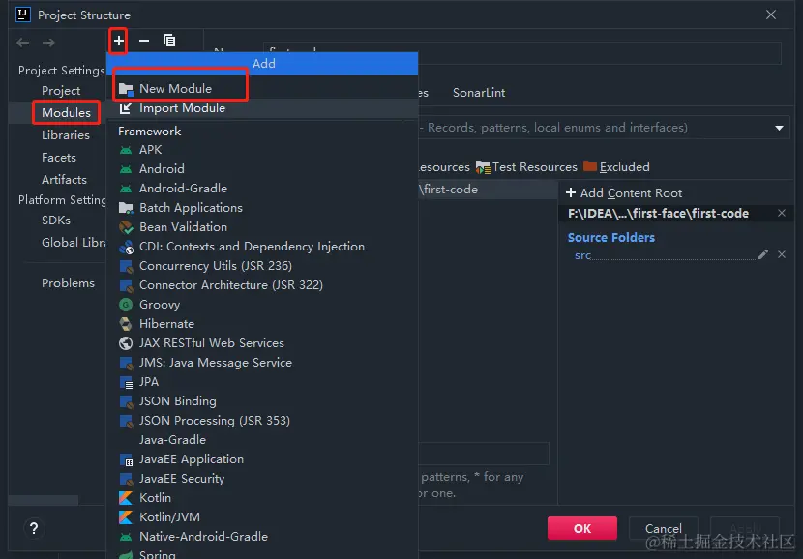Select src under Source Folders
The image size is (803, 559).
click(582, 255)
